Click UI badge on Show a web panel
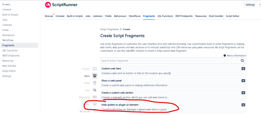261x114 pixels. 243,81
